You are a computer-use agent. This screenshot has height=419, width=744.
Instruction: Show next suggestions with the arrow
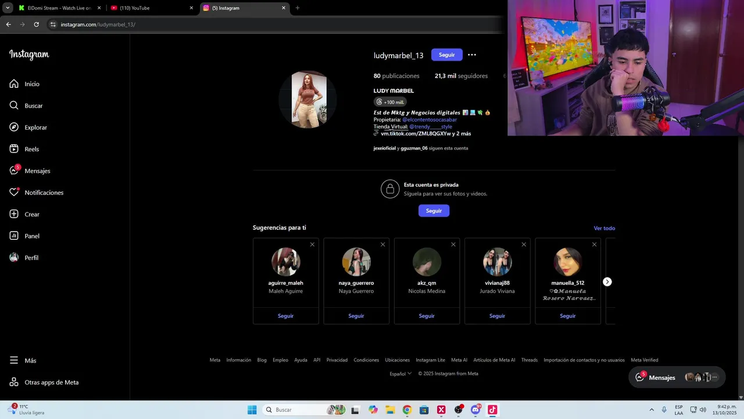pos(607,282)
